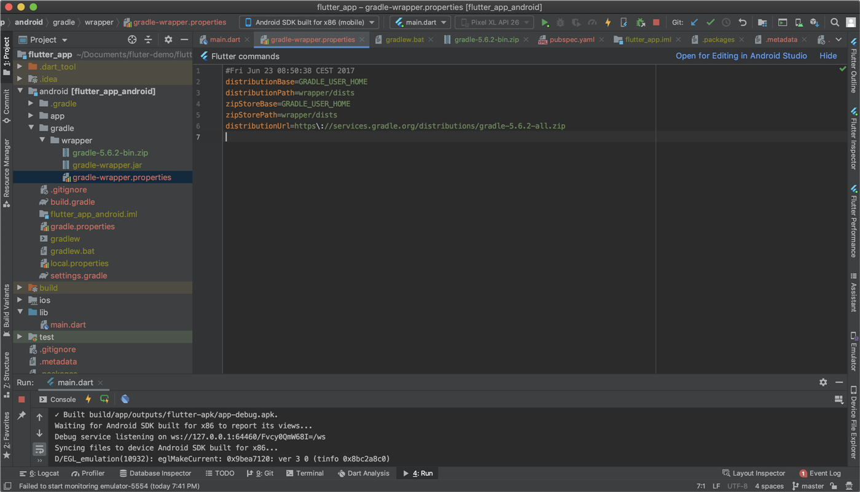The width and height of the screenshot is (860, 492).
Task: Open Flutter Outline side panel
Action: (853, 65)
